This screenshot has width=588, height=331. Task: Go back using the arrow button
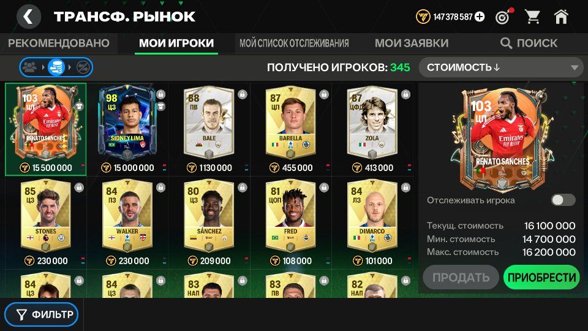29,17
